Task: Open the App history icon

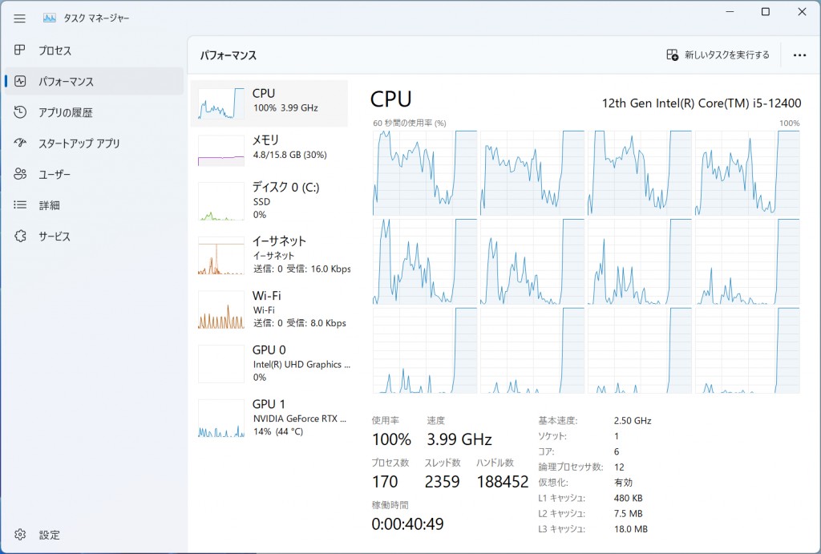Action: pyautogui.click(x=21, y=112)
